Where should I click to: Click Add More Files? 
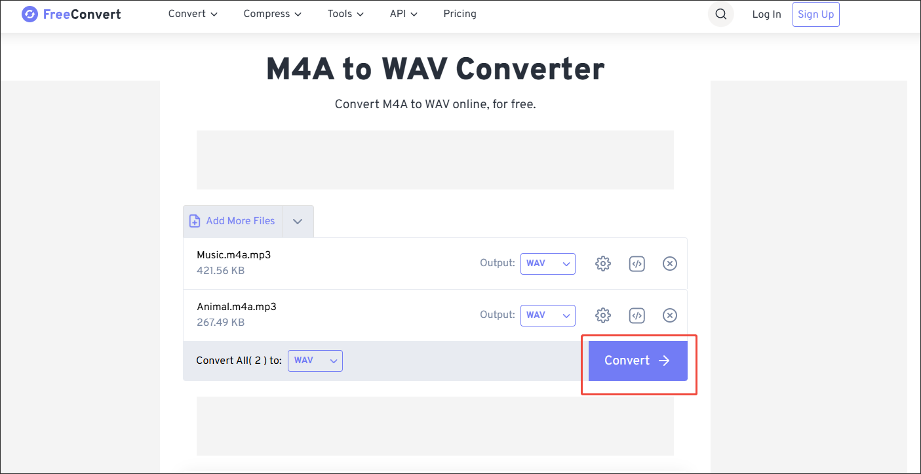coord(232,221)
